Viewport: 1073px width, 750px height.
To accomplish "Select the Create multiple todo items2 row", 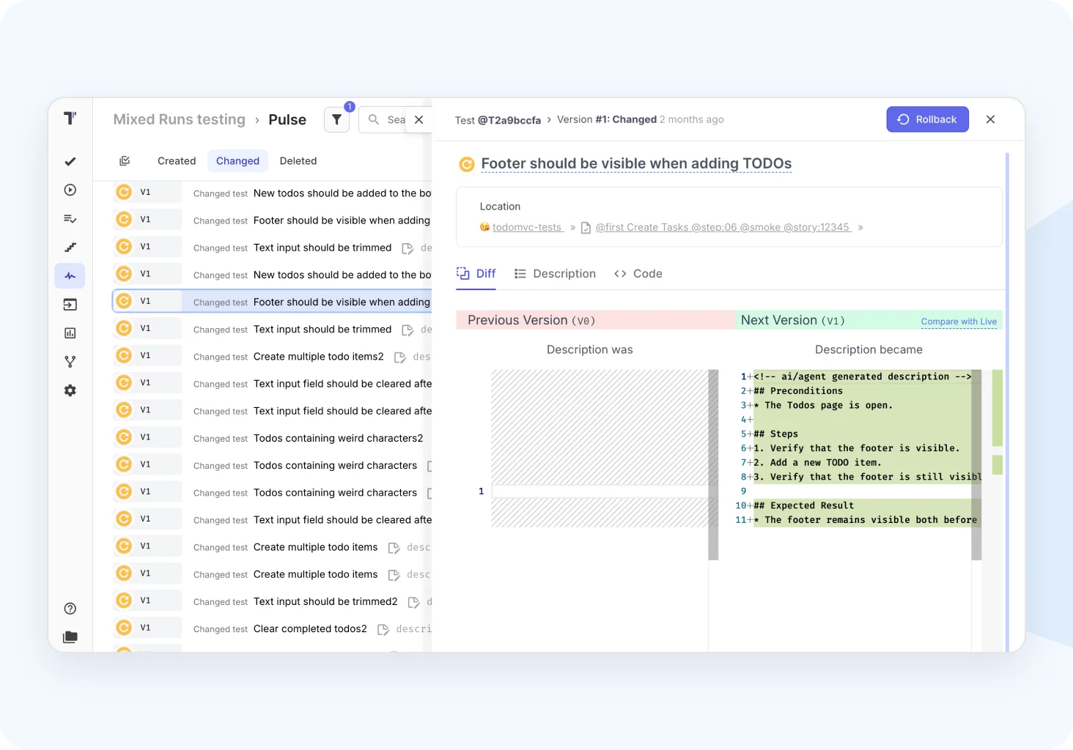I will click(318, 357).
